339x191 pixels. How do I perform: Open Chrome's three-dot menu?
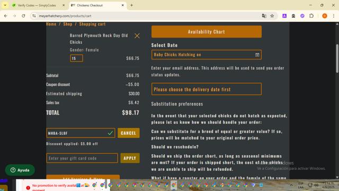(334, 16)
